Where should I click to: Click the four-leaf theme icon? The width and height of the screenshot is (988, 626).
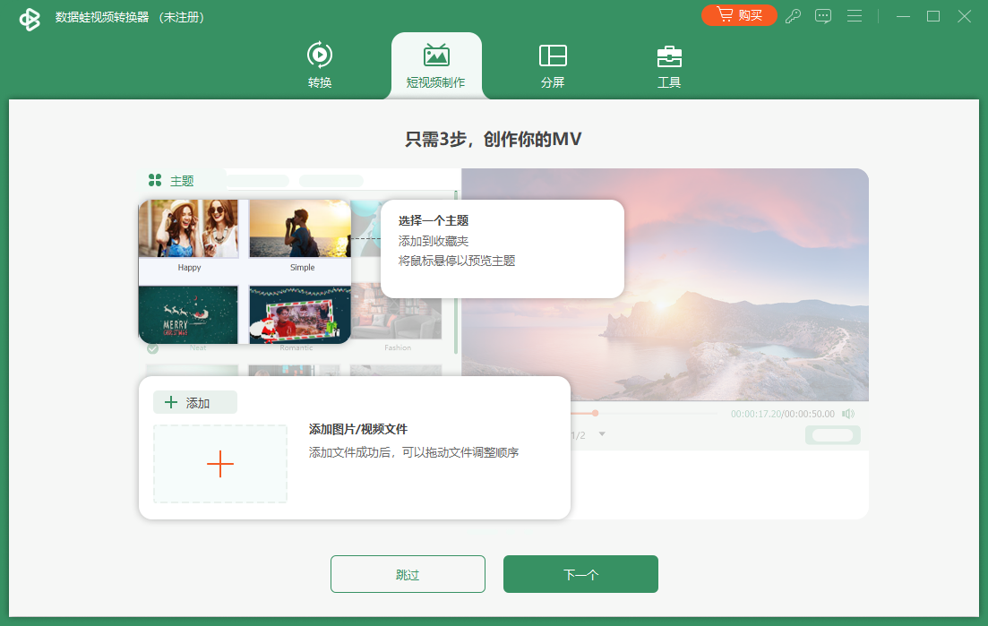click(x=155, y=181)
